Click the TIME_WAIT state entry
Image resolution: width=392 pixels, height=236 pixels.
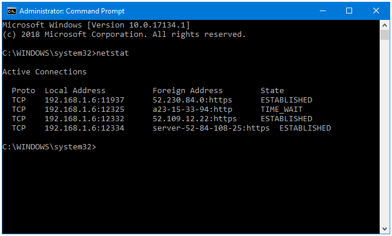[282, 110]
